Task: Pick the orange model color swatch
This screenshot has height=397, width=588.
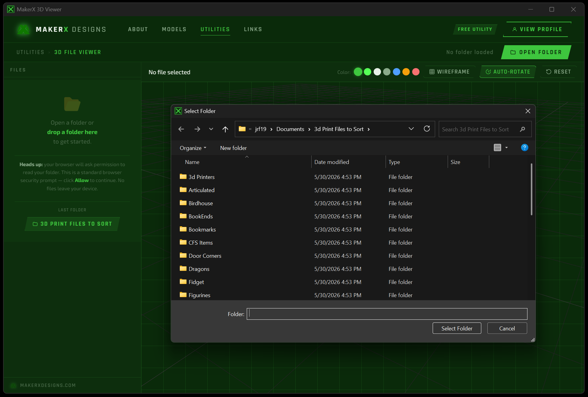Action: pos(406,72)
